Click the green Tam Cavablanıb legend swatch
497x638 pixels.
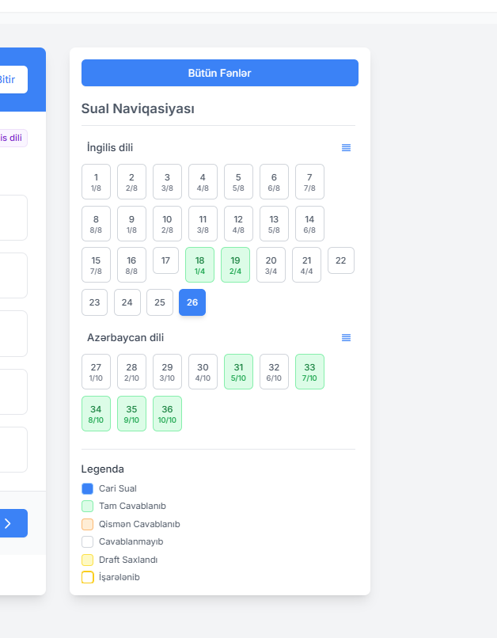[87, 506]
